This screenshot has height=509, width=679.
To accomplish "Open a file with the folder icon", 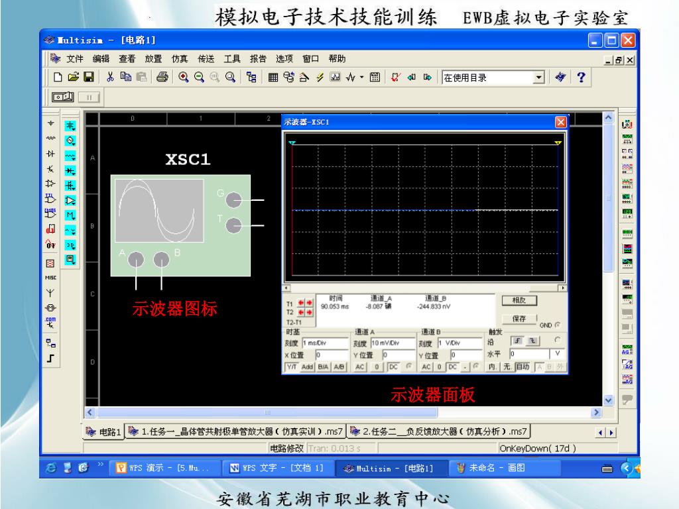I will (73, 77).
